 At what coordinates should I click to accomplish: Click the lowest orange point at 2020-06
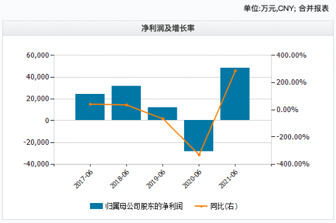pyautogui.click(x=199, y=155)
